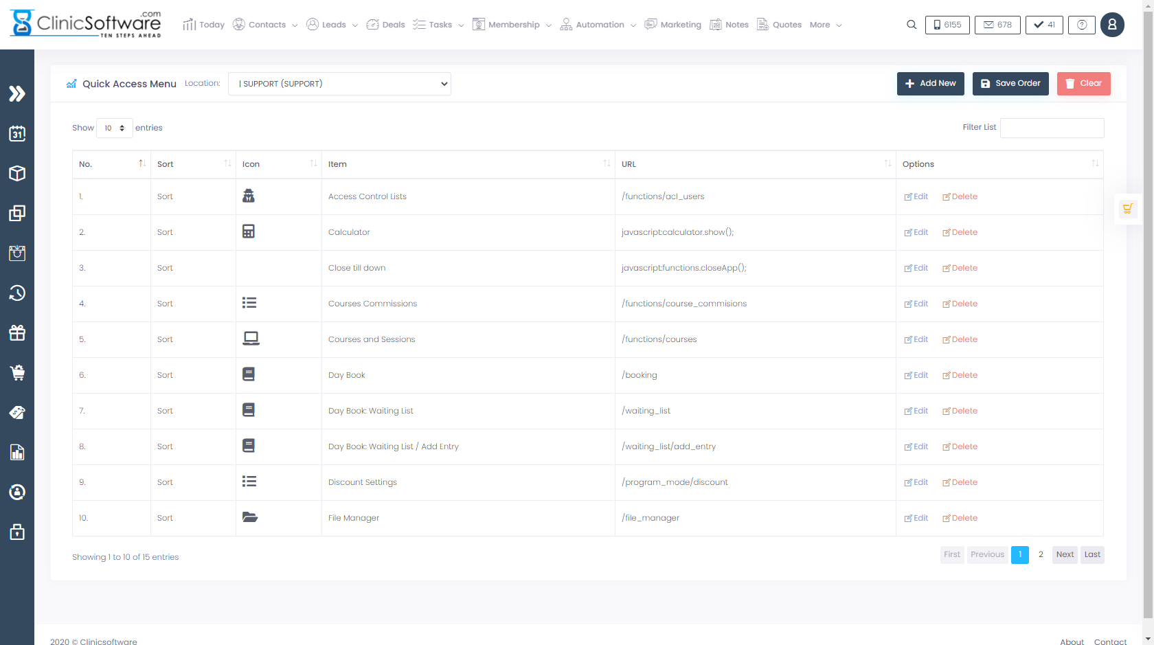Expand the Contacts menu dropdown
Viewport: 1154px width, 645px height.
point(266,25)
